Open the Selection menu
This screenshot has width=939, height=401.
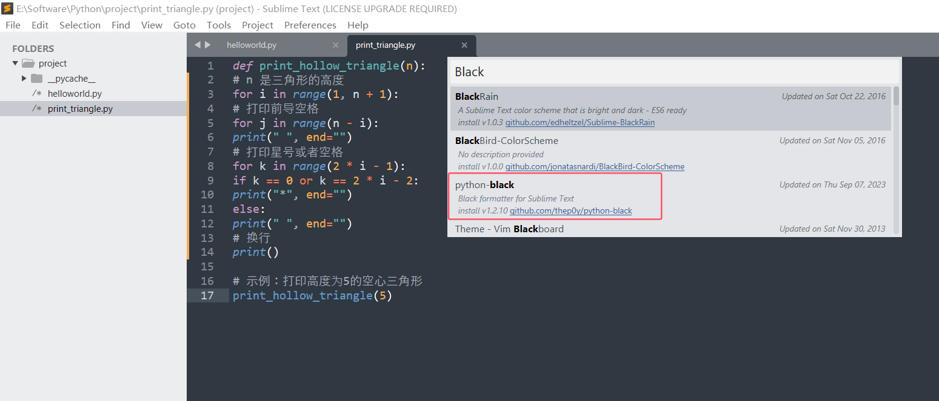pos(80,25)
